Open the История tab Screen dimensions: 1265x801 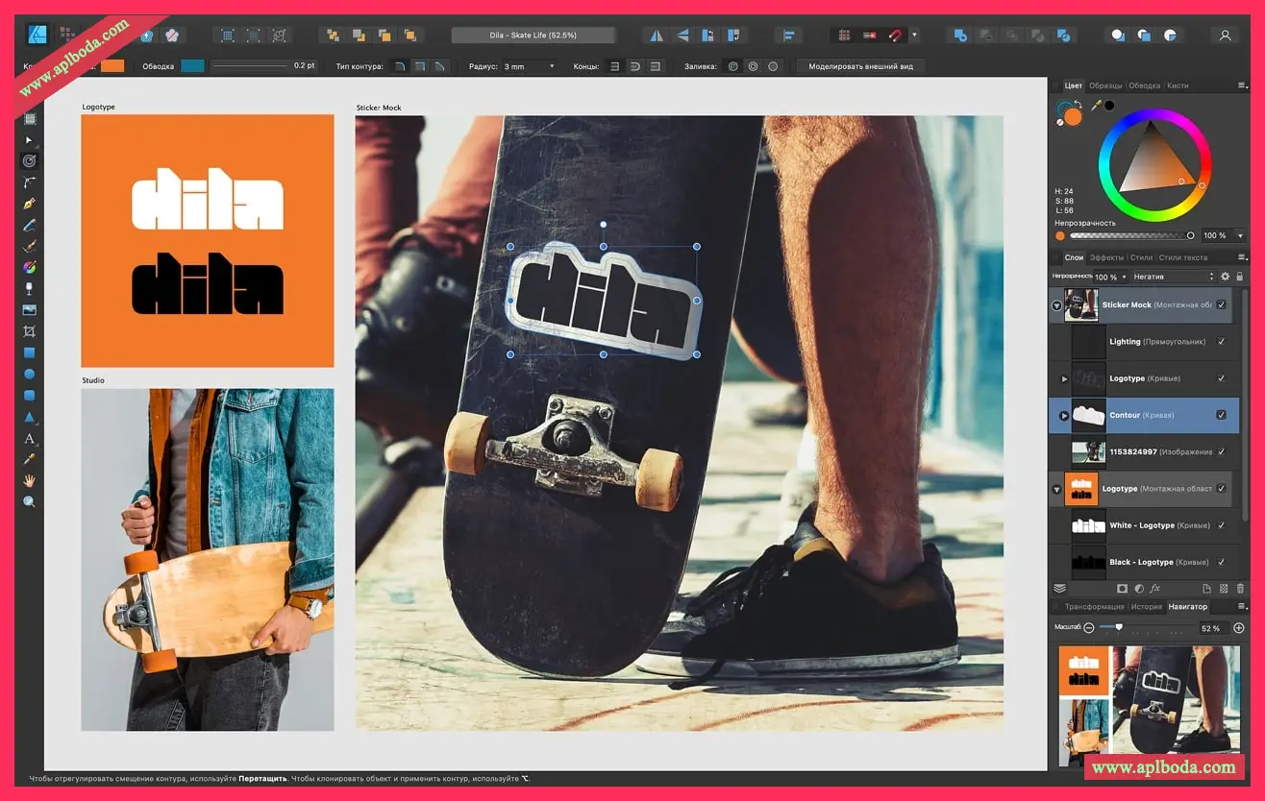1146,607
